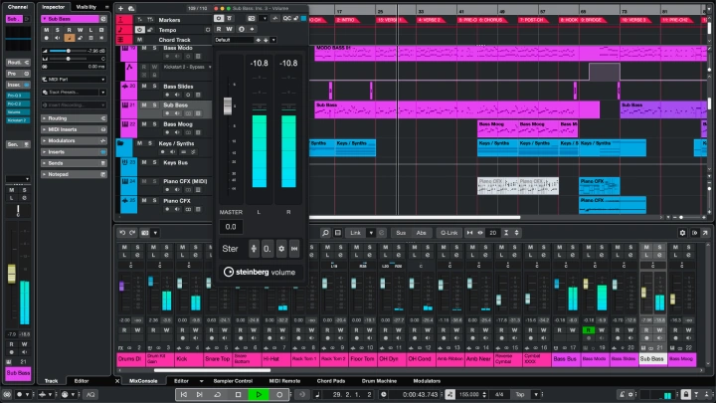Open track presets cloud icon beside Add Track
The image size is (716, 403).
131,8
